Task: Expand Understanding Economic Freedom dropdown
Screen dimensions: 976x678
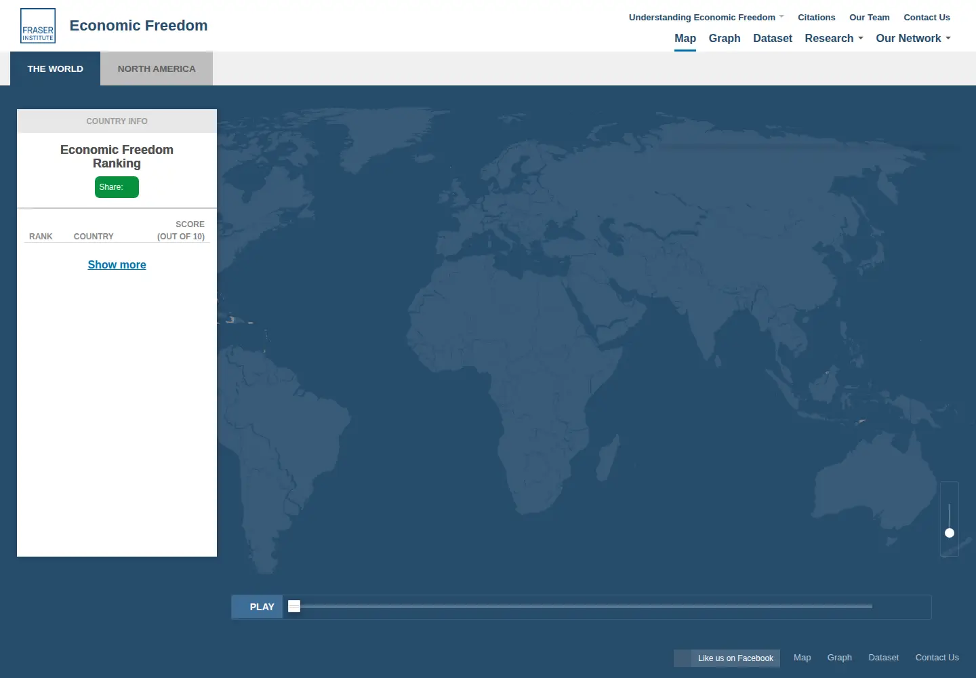Action: [x=706, y=17]
